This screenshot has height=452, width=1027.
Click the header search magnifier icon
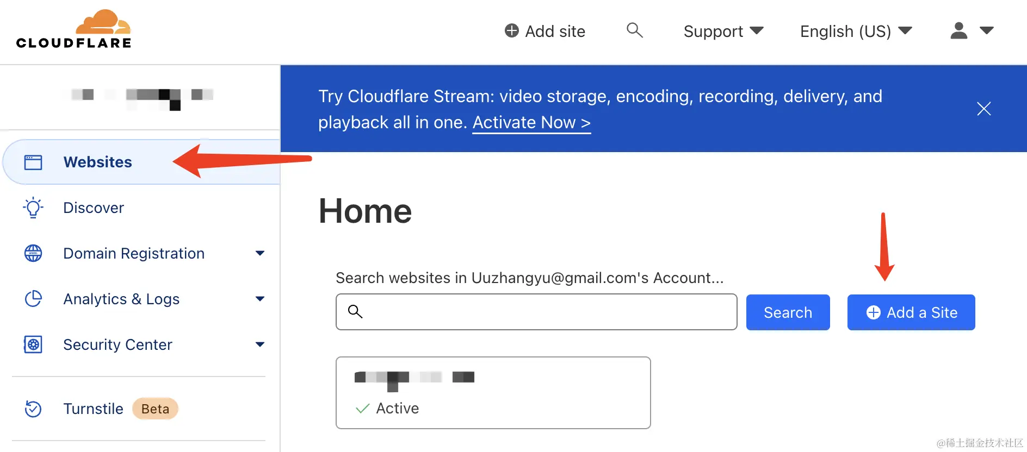pos(634,30)
